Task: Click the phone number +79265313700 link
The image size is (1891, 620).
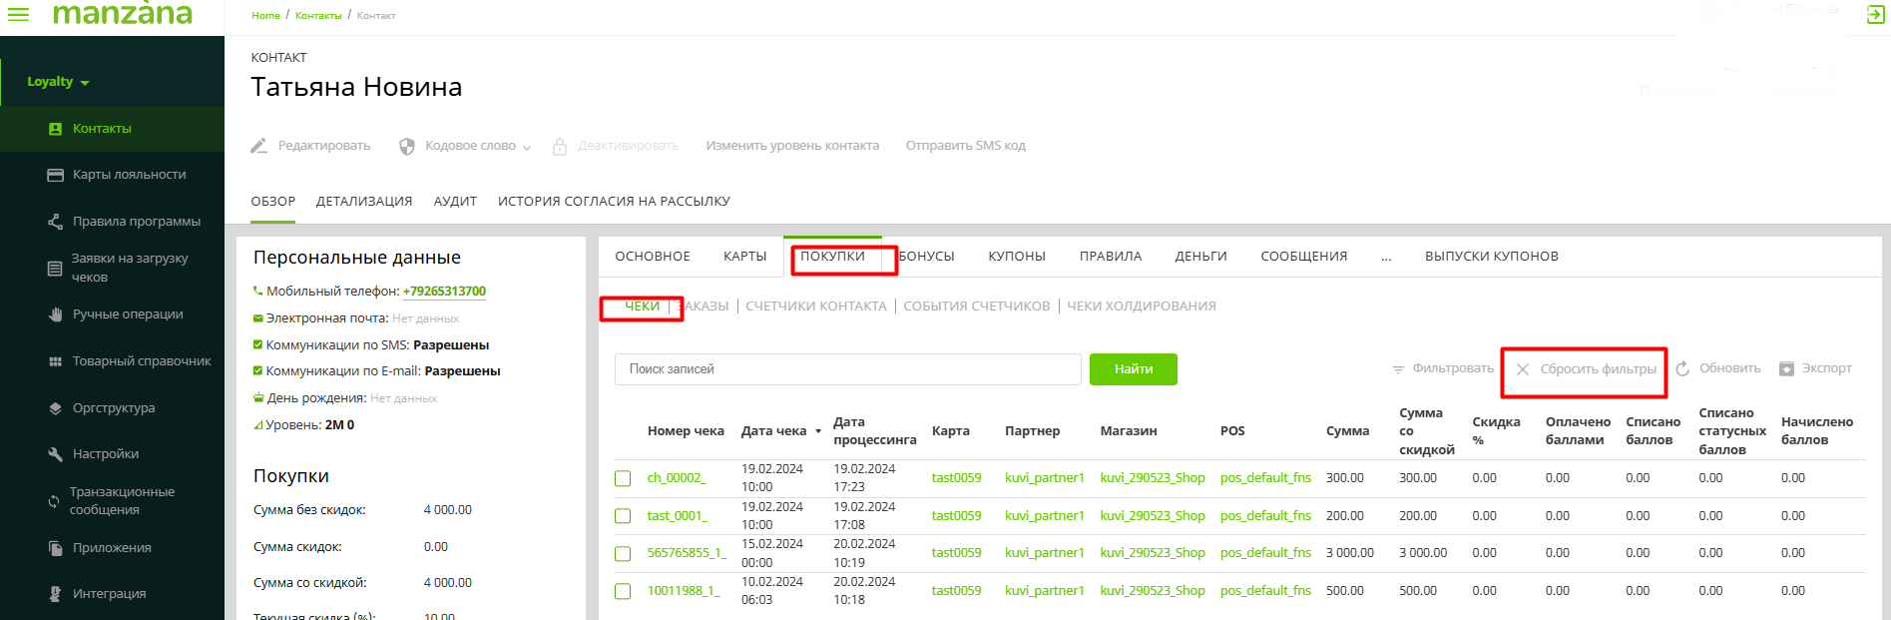Action: 444,292
